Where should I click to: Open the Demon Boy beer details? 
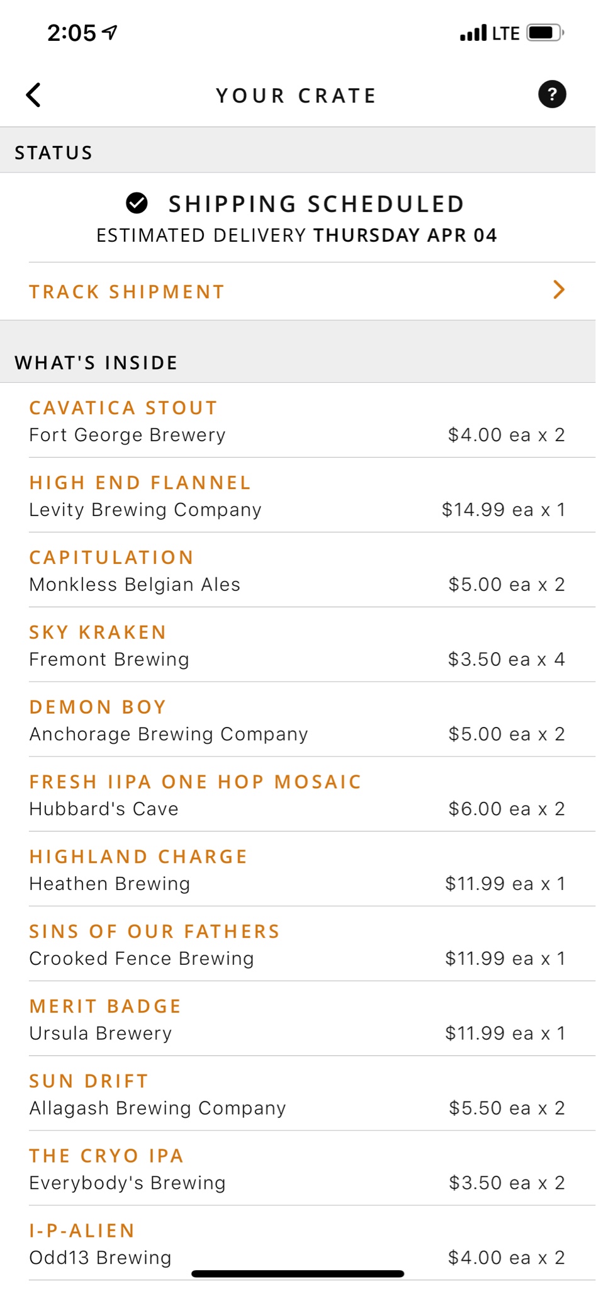(x=298, y=720)
